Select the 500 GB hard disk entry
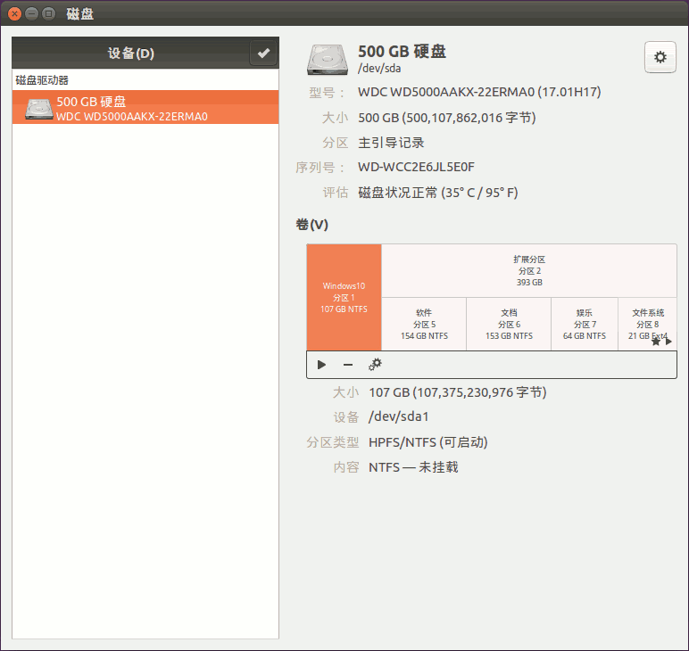Screen dimensions: 689x651 pyautogui.click(x=145, y=107)
